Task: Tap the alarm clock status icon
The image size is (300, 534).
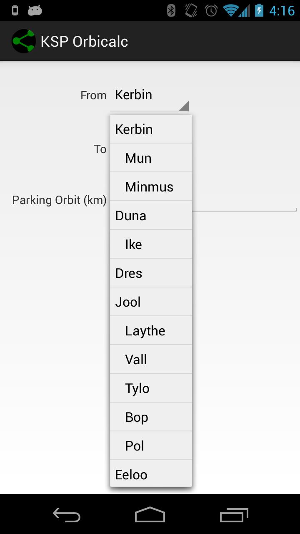Action: [x=211, y=10]
